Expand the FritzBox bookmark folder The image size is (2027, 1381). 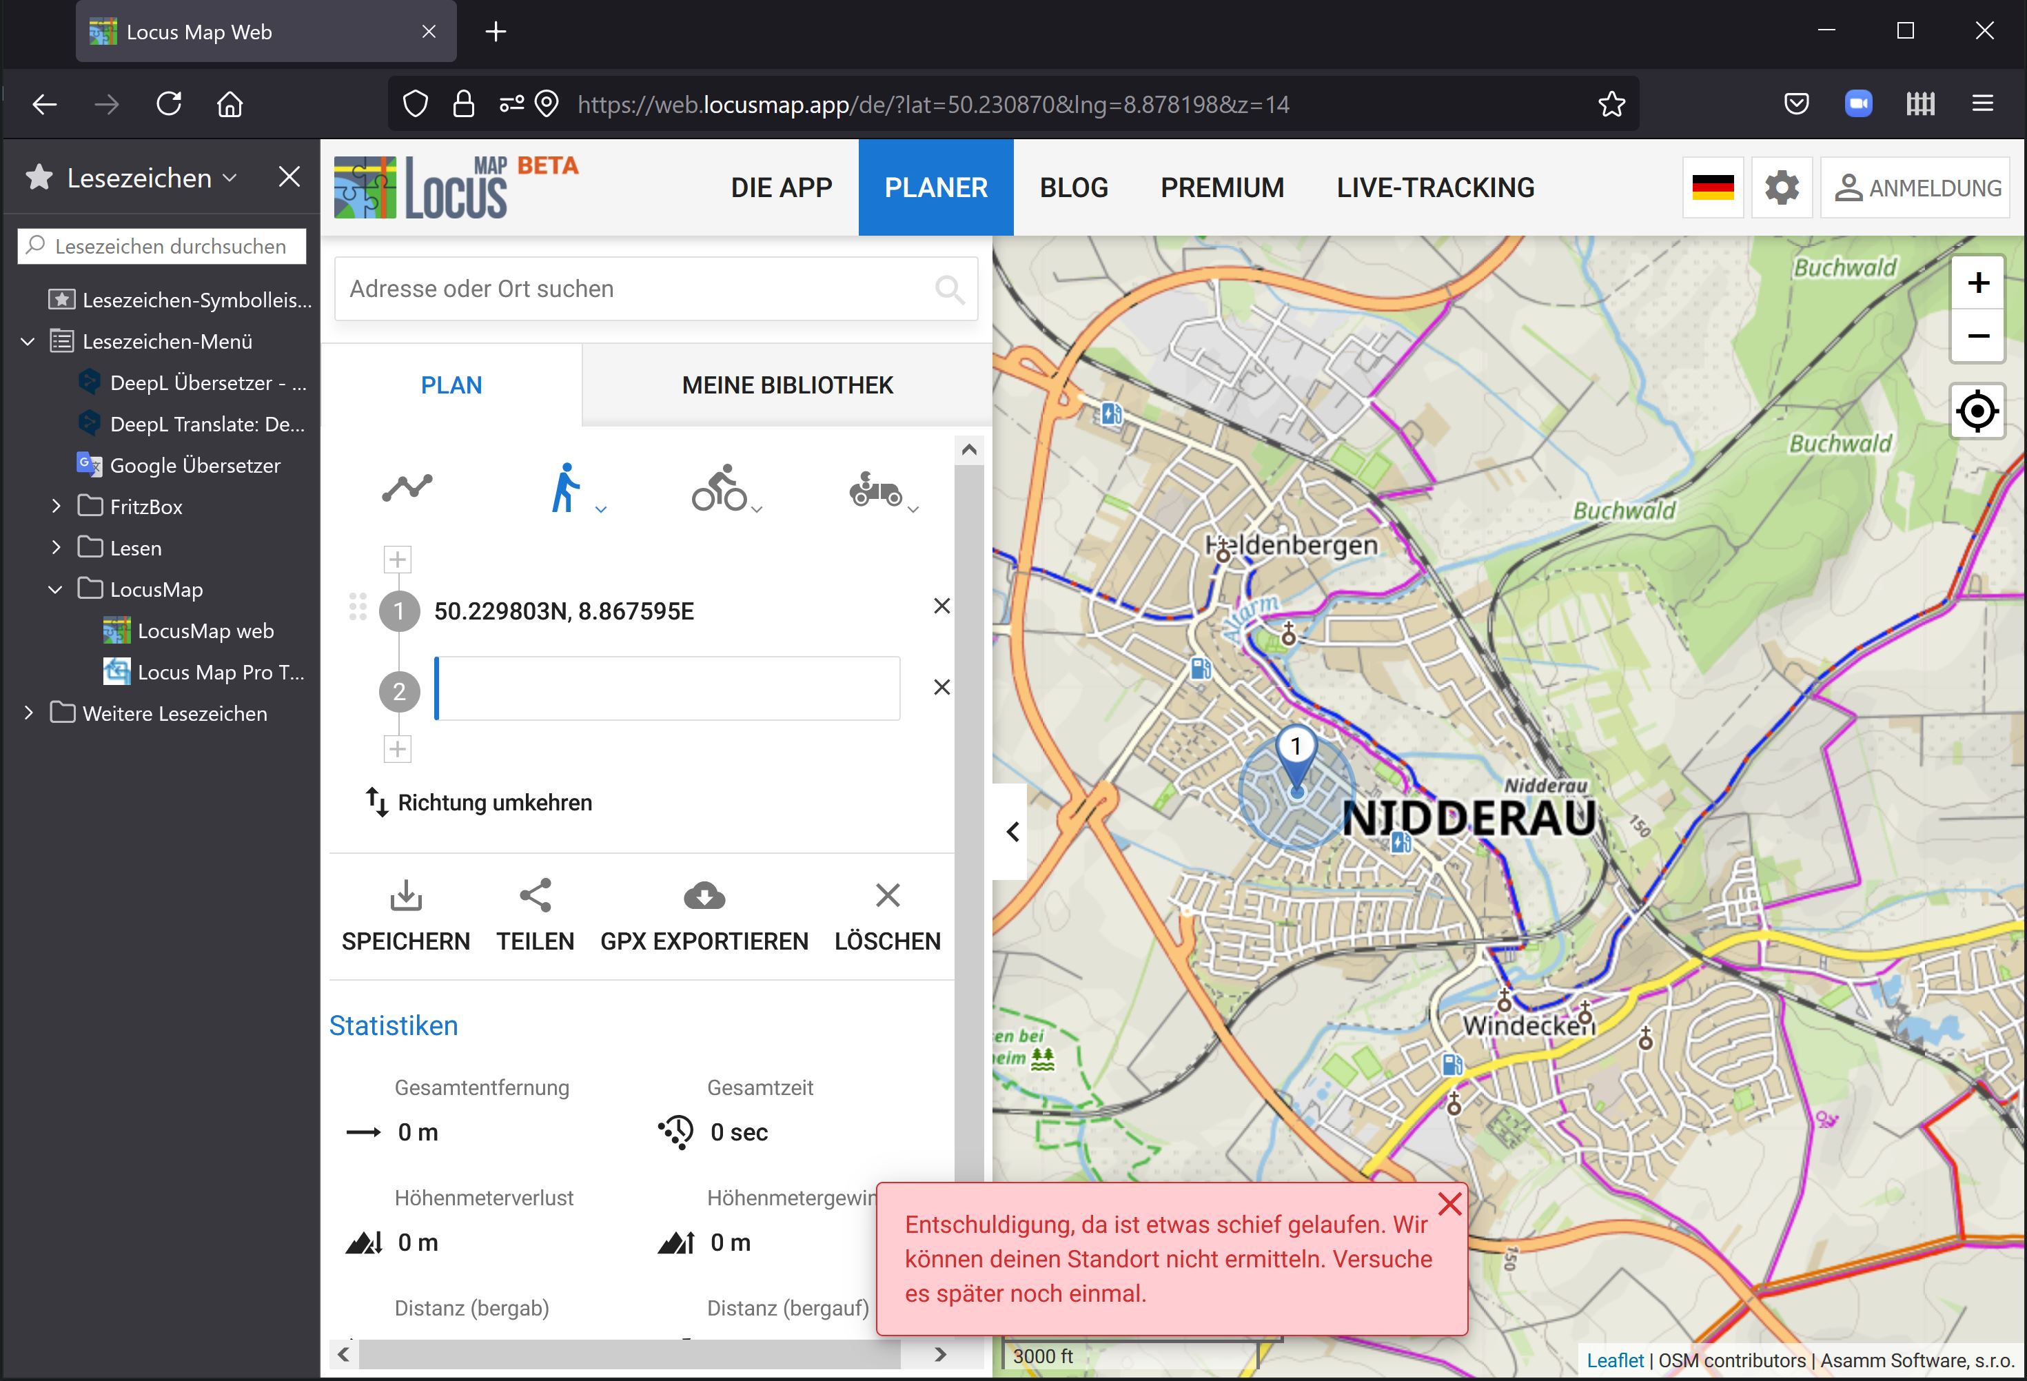[56, 506]
